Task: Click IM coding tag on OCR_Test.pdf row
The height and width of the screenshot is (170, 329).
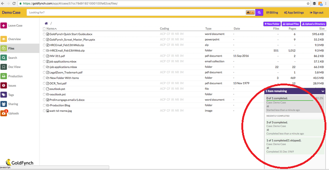Action: coord(182,84)
